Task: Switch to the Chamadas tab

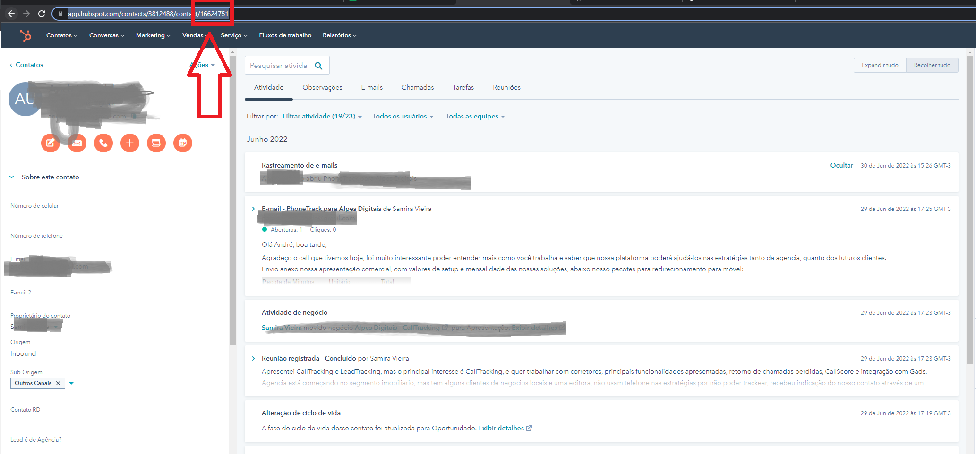Action: pos(418,87)
